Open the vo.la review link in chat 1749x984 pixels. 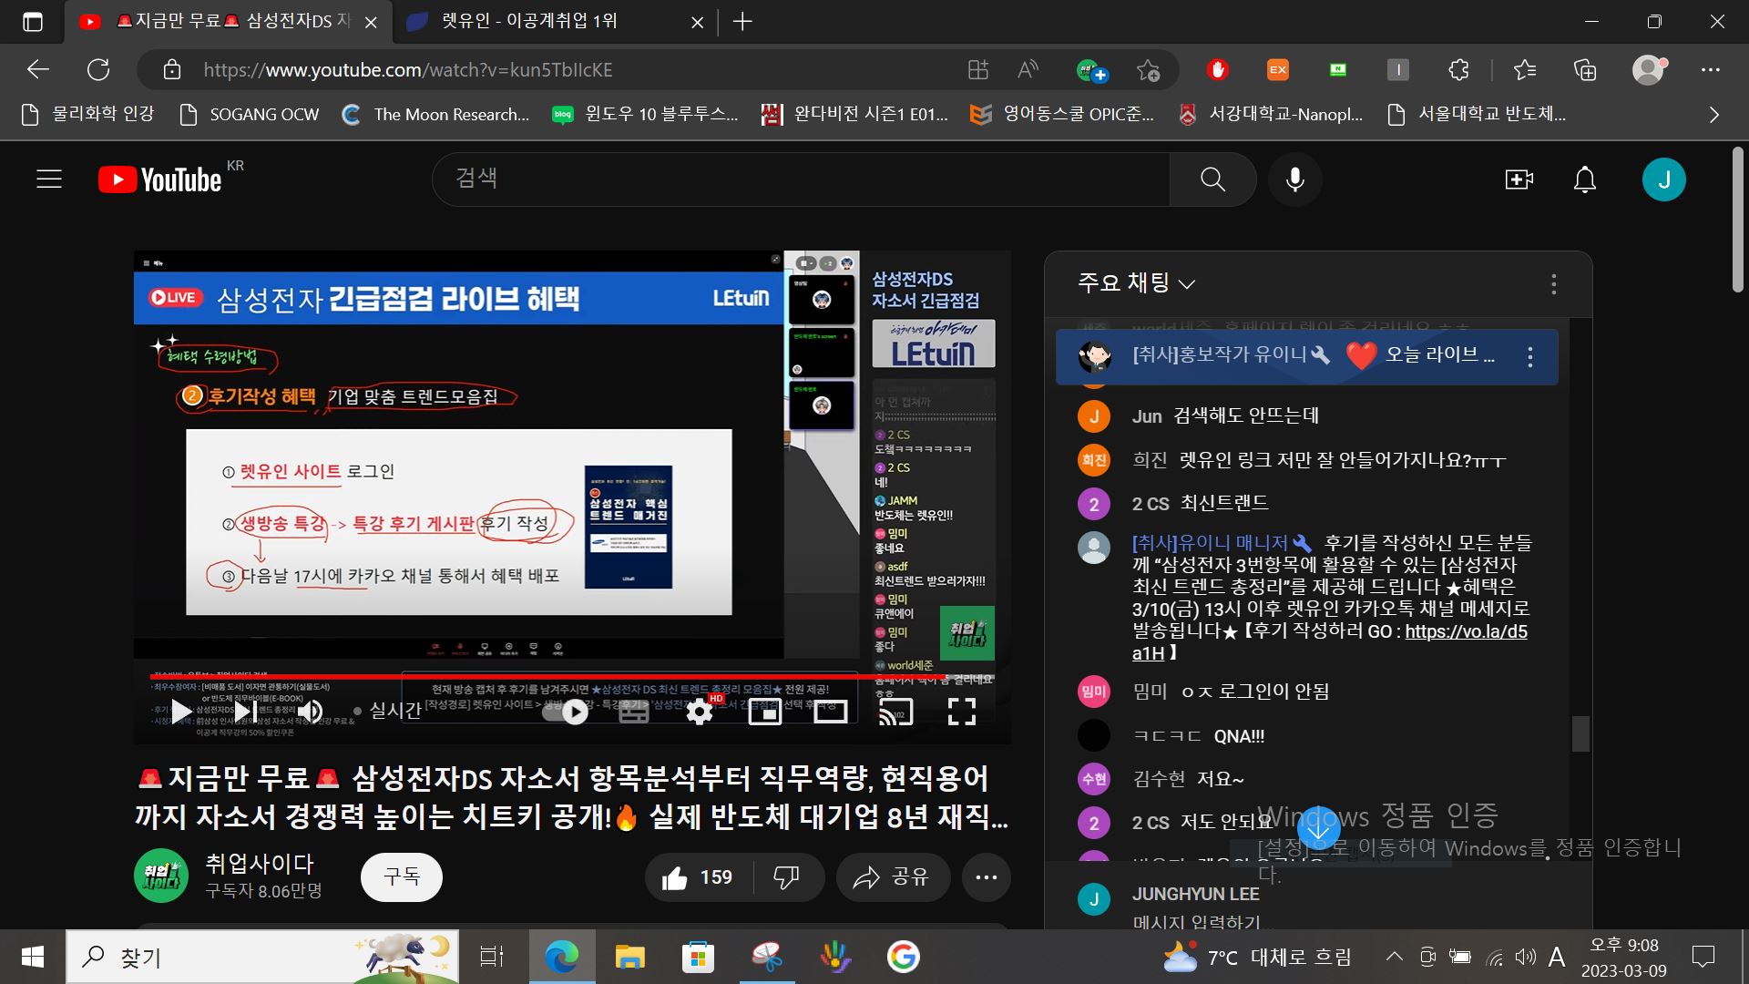[x=1465, y=631]
